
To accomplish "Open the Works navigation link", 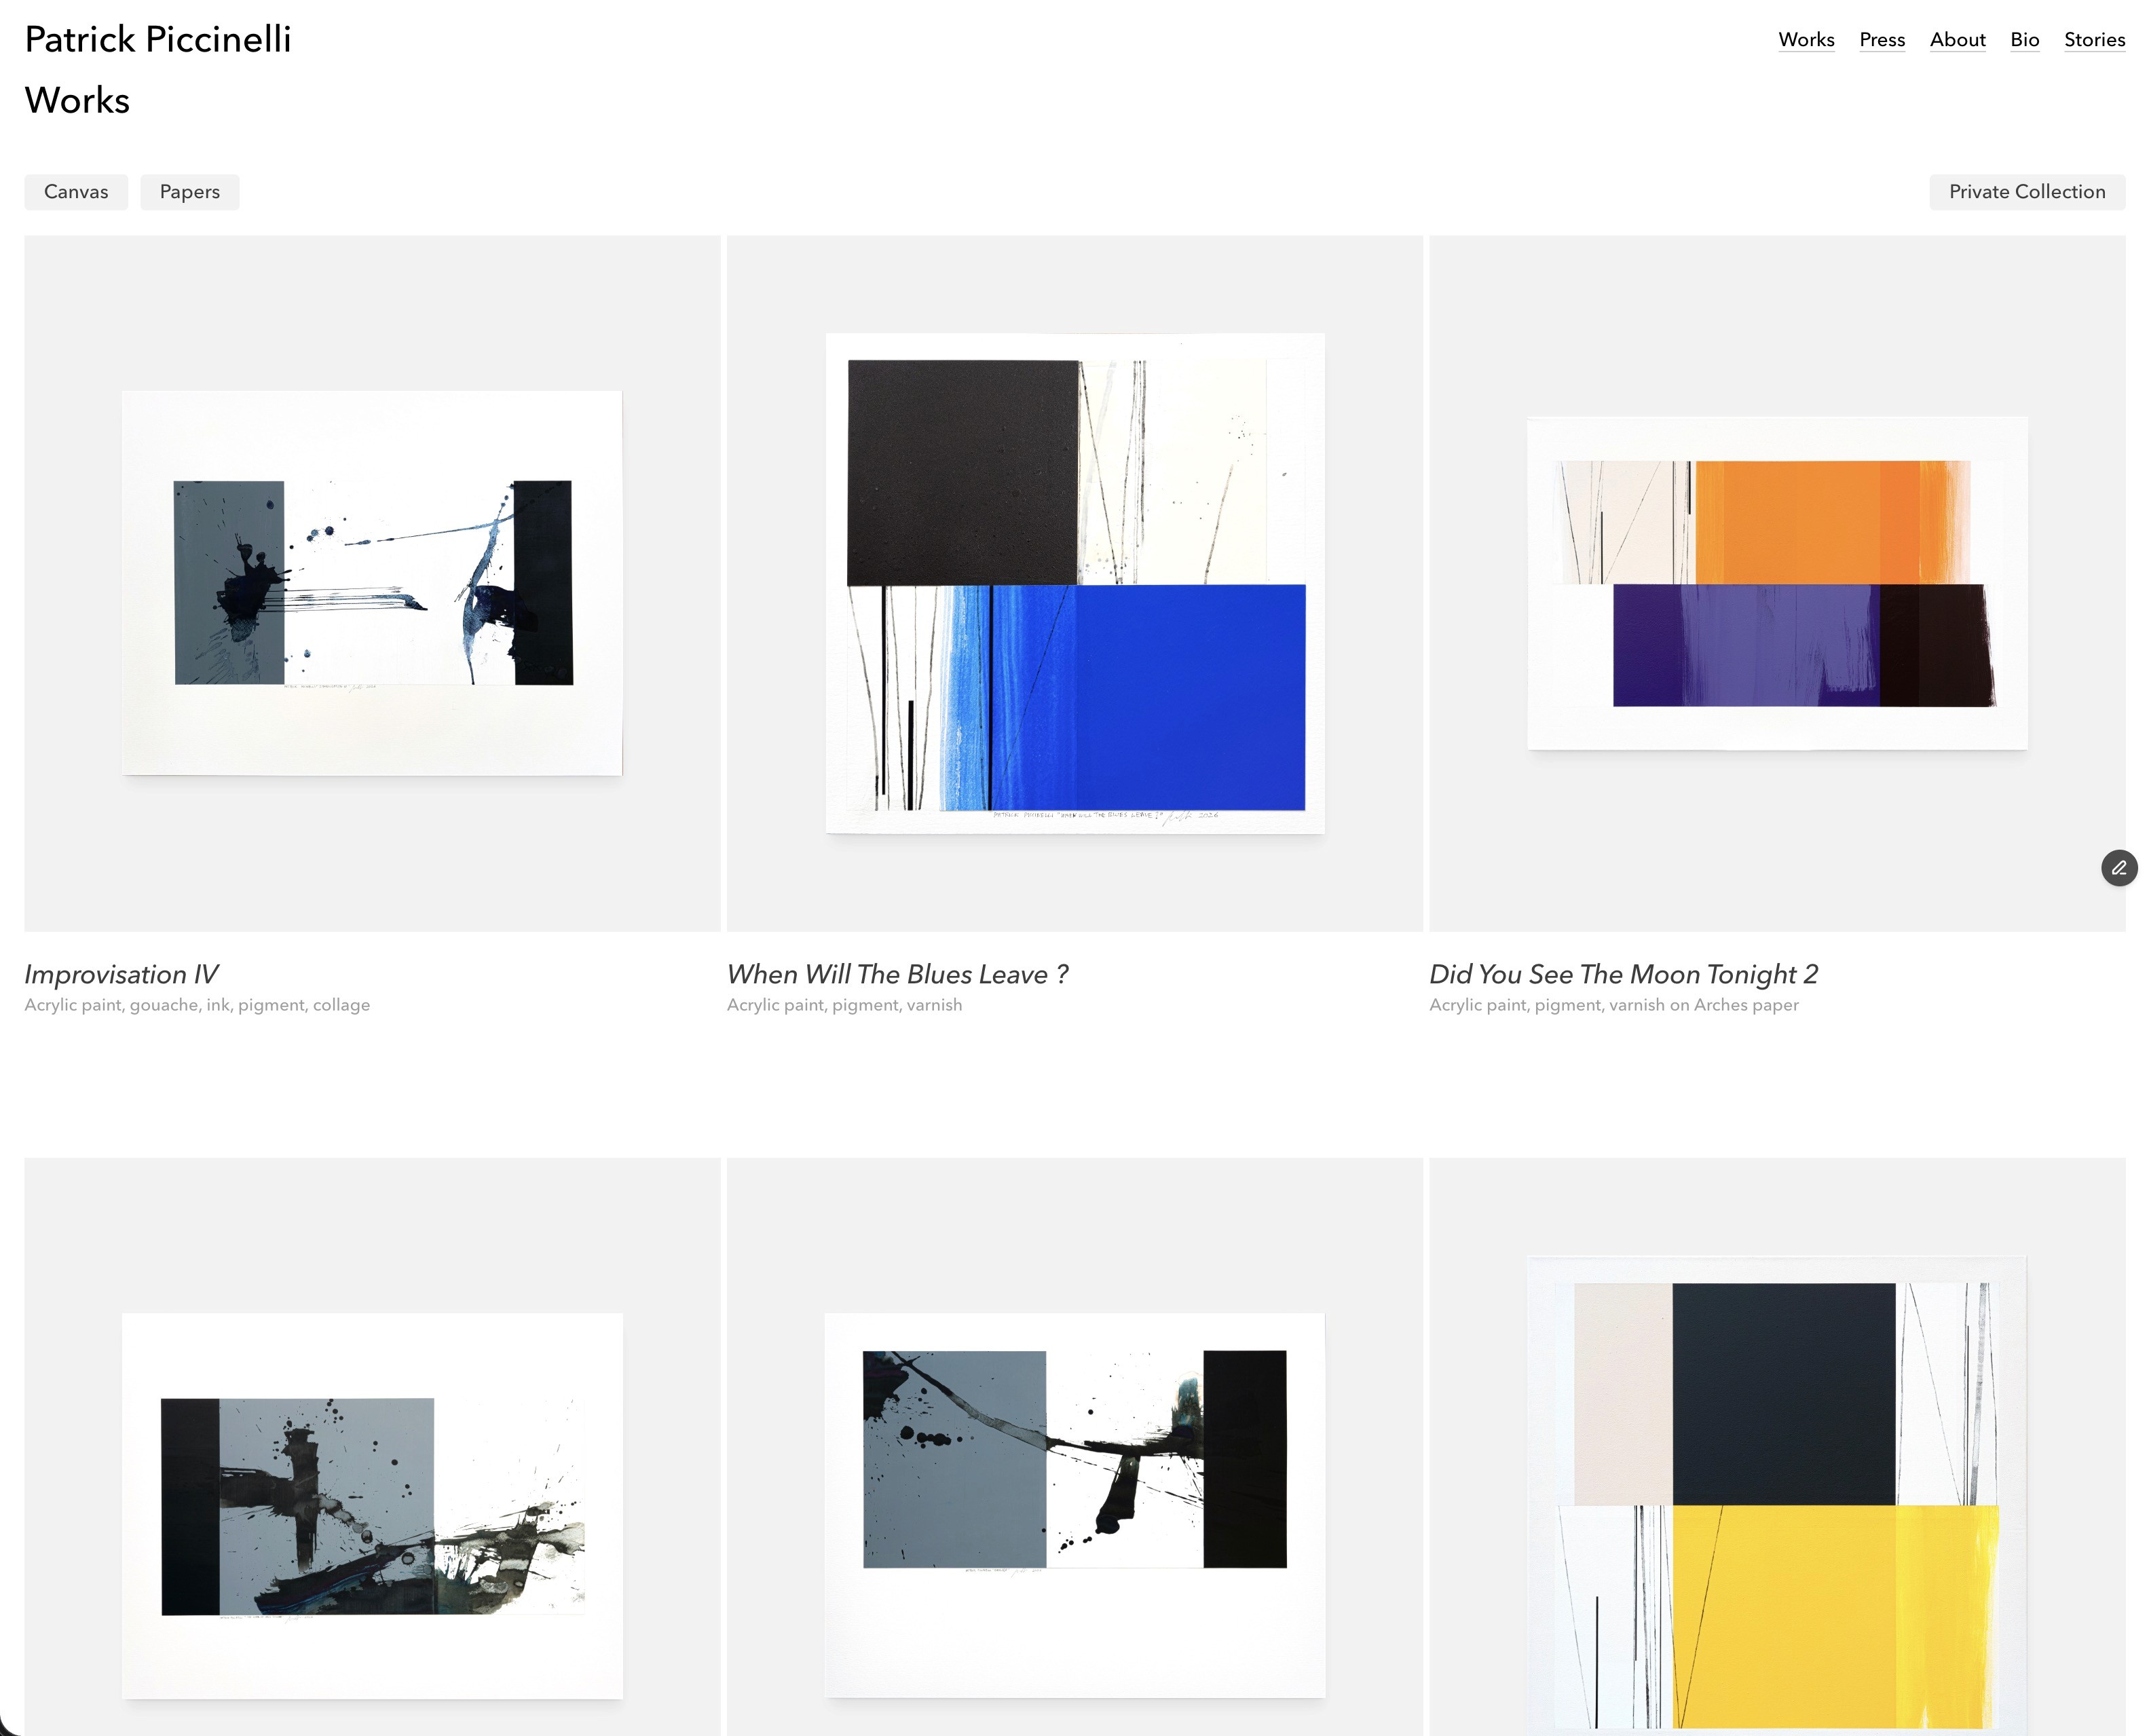I will tap(1805, 40).
